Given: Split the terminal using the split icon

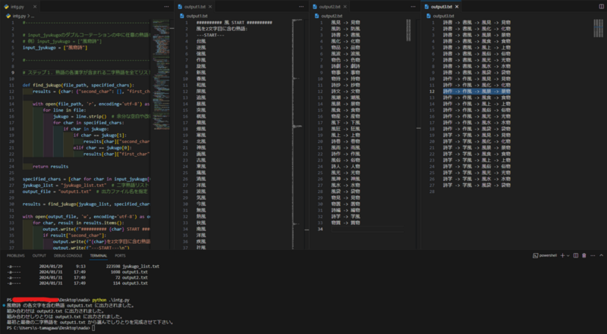Looking at the screenshot, I should pos(576,255).
